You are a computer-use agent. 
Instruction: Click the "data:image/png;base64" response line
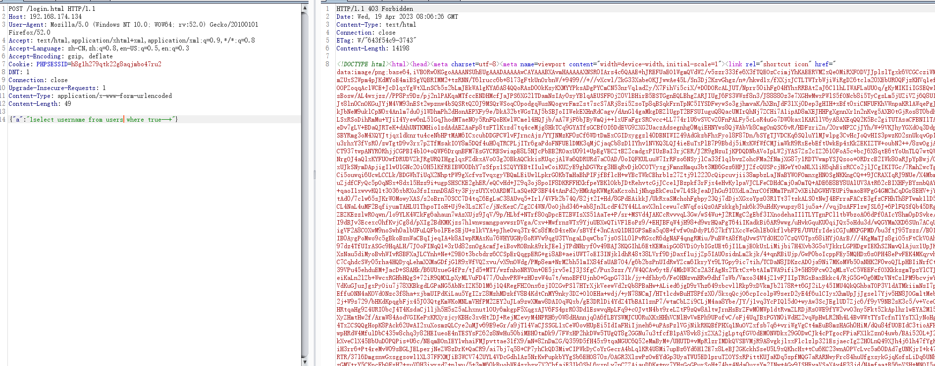pyautogui.click(x=635, y=72)
